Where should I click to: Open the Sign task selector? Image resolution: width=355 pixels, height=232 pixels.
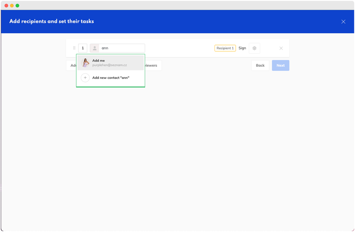[242, 48]
